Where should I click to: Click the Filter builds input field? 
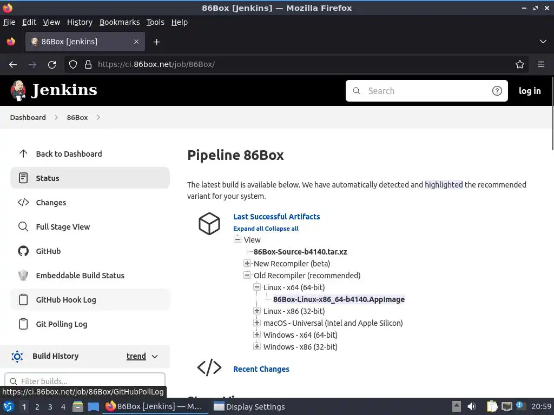coord(85,381)
